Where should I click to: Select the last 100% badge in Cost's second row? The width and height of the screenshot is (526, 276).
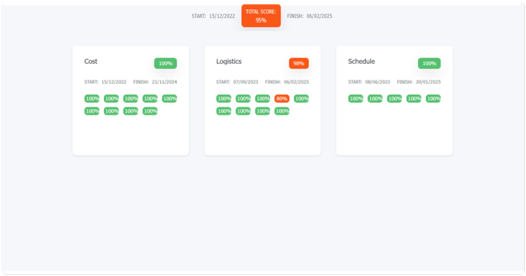click(x=150, y=111)
